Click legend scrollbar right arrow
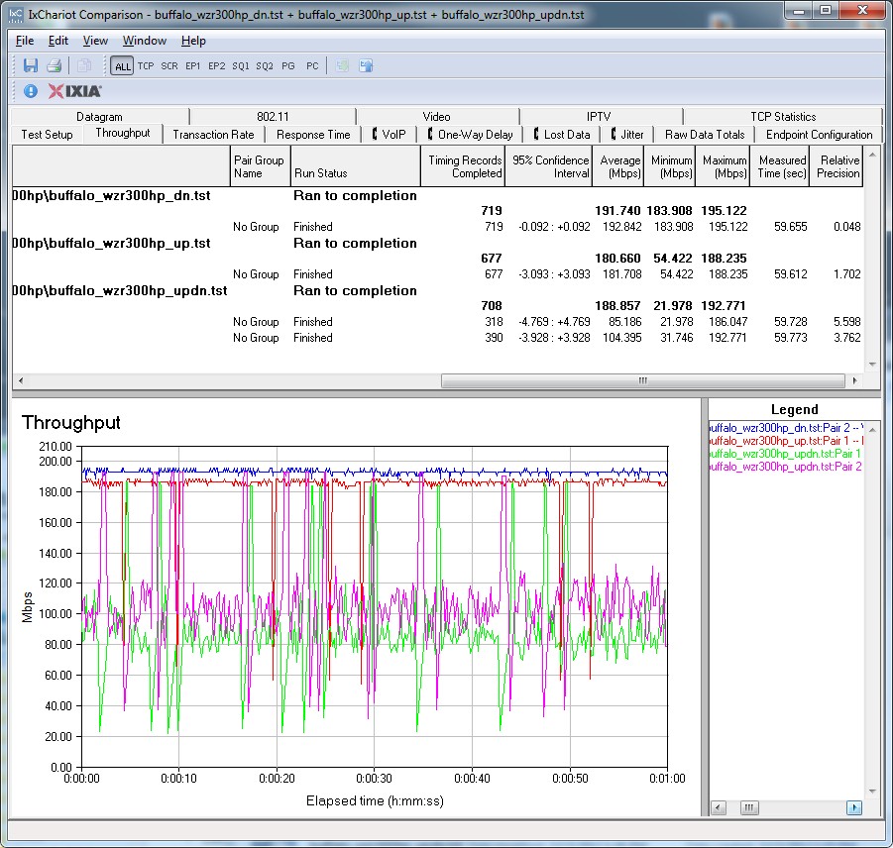The image size is (893, 848). [853, 807]
